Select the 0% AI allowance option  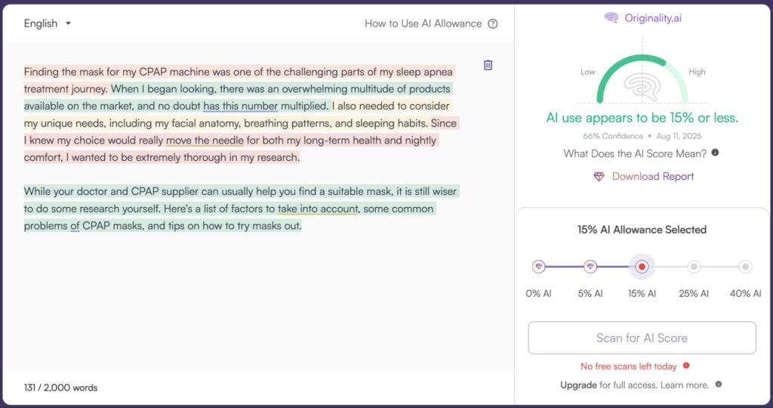pos(538,267)
